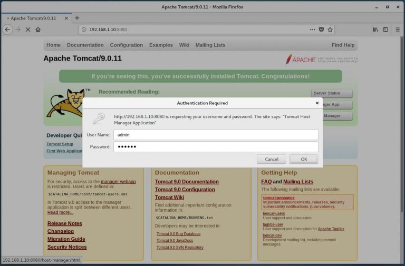Open the FAQ link
This screenshot has height=266, width=405.
(x=266, y=182)
